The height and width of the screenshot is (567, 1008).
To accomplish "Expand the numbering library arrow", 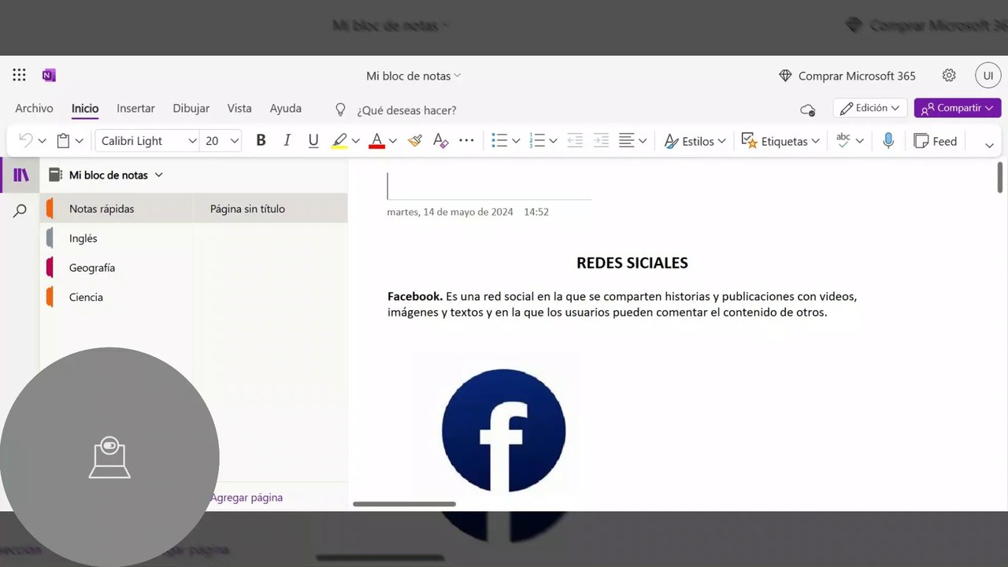I will [553, 141].
